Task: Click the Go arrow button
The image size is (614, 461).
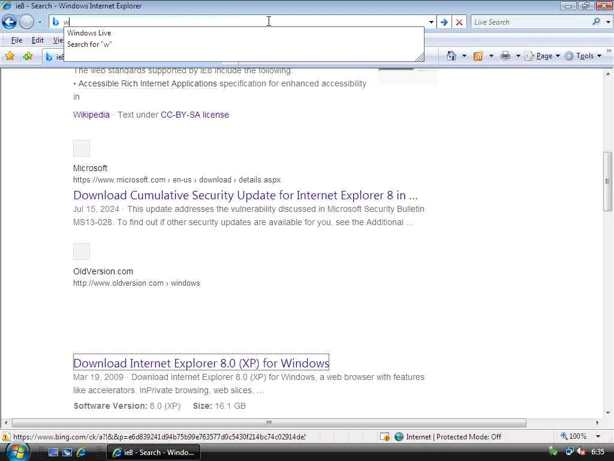Action: click(444, 22)
